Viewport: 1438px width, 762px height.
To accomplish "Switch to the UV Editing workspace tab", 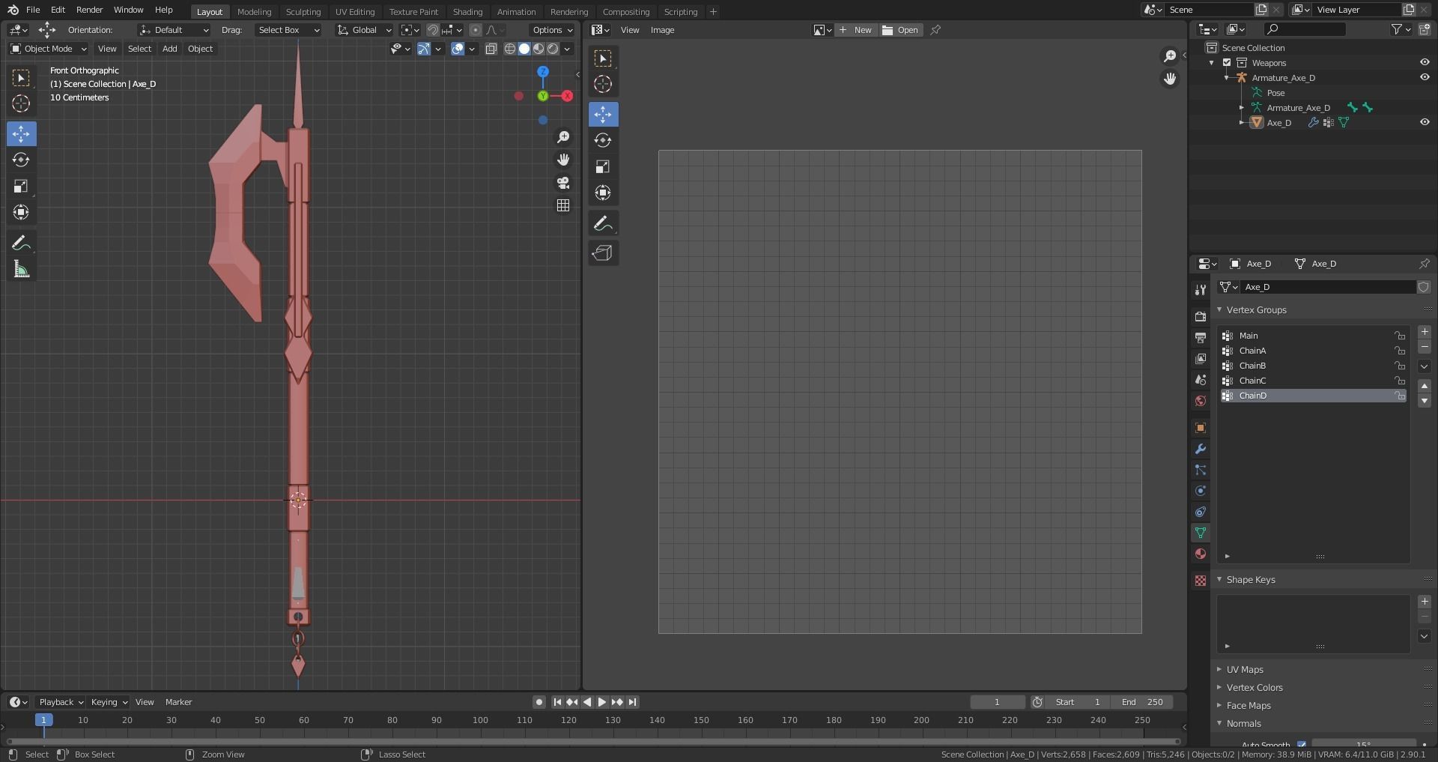I will [355, 12].
